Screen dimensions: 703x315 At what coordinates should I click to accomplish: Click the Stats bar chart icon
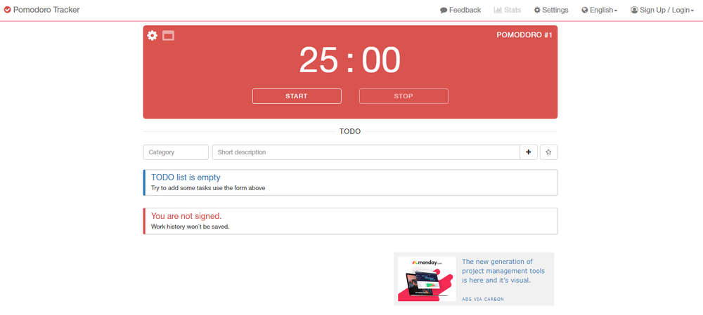(x=498, y=11)
